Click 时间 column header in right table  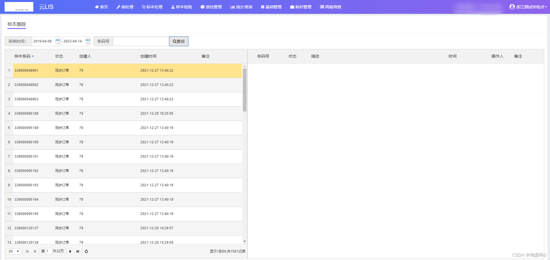453,56
